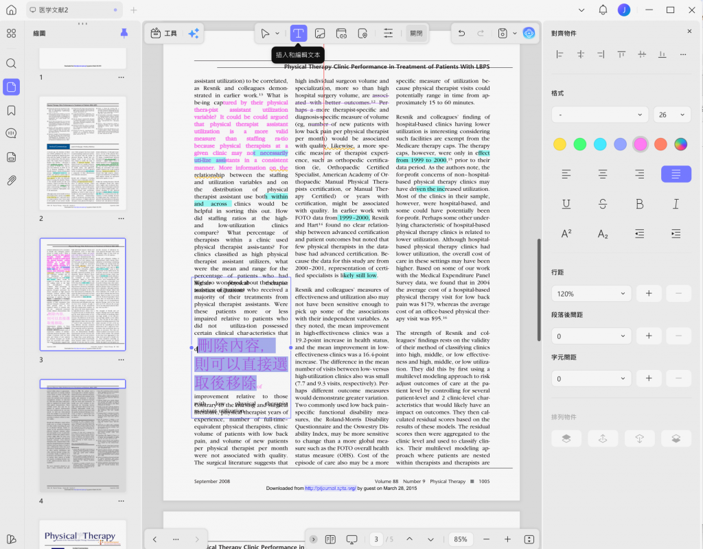Open the AI sparkle assistant

pos(194,33)
